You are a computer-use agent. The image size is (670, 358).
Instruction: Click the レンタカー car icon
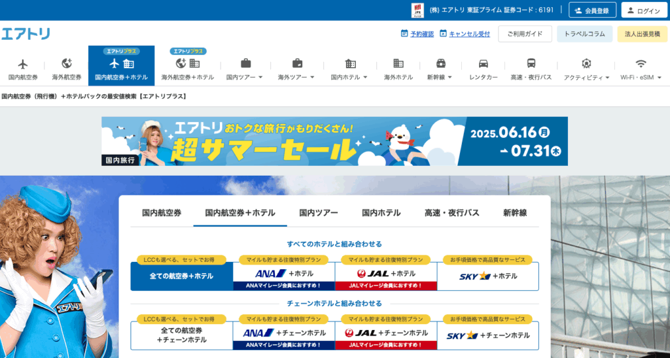(x=484, y=63)
